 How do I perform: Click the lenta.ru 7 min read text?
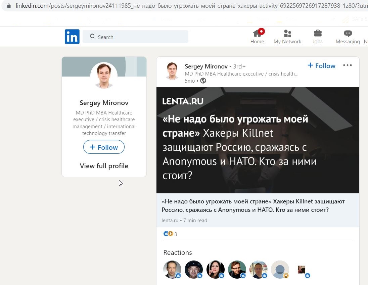pyautogui.click(x=184, y=221)
